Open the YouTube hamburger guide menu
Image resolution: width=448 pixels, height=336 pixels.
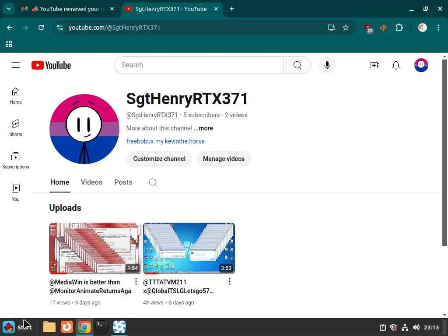coord(16,65)
